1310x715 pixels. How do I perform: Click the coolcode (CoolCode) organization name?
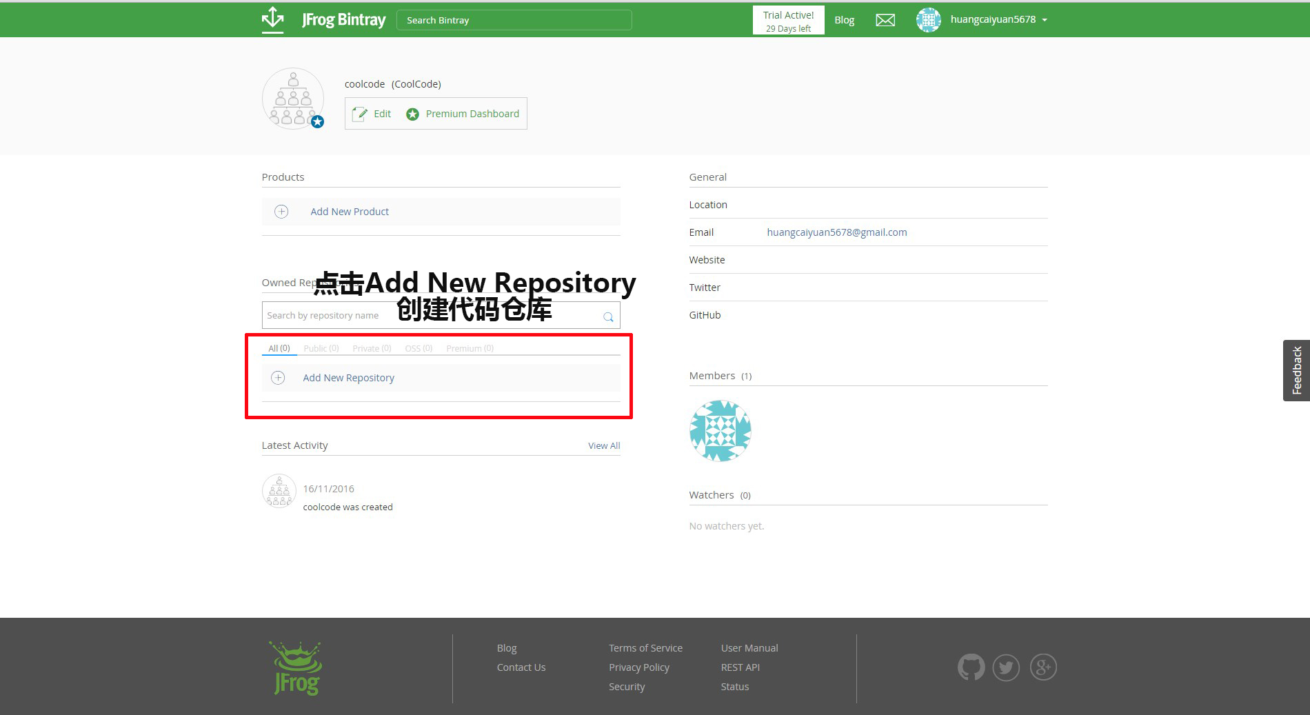[393, 84]
